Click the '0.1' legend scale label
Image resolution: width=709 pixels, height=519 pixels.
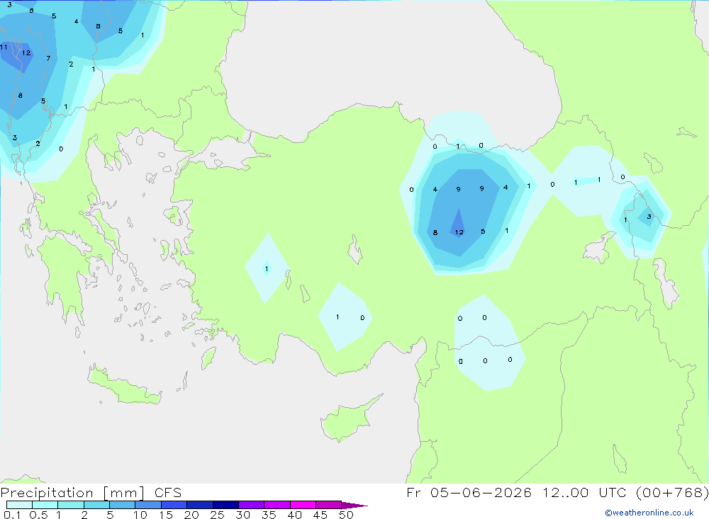(x=12, y=515)
